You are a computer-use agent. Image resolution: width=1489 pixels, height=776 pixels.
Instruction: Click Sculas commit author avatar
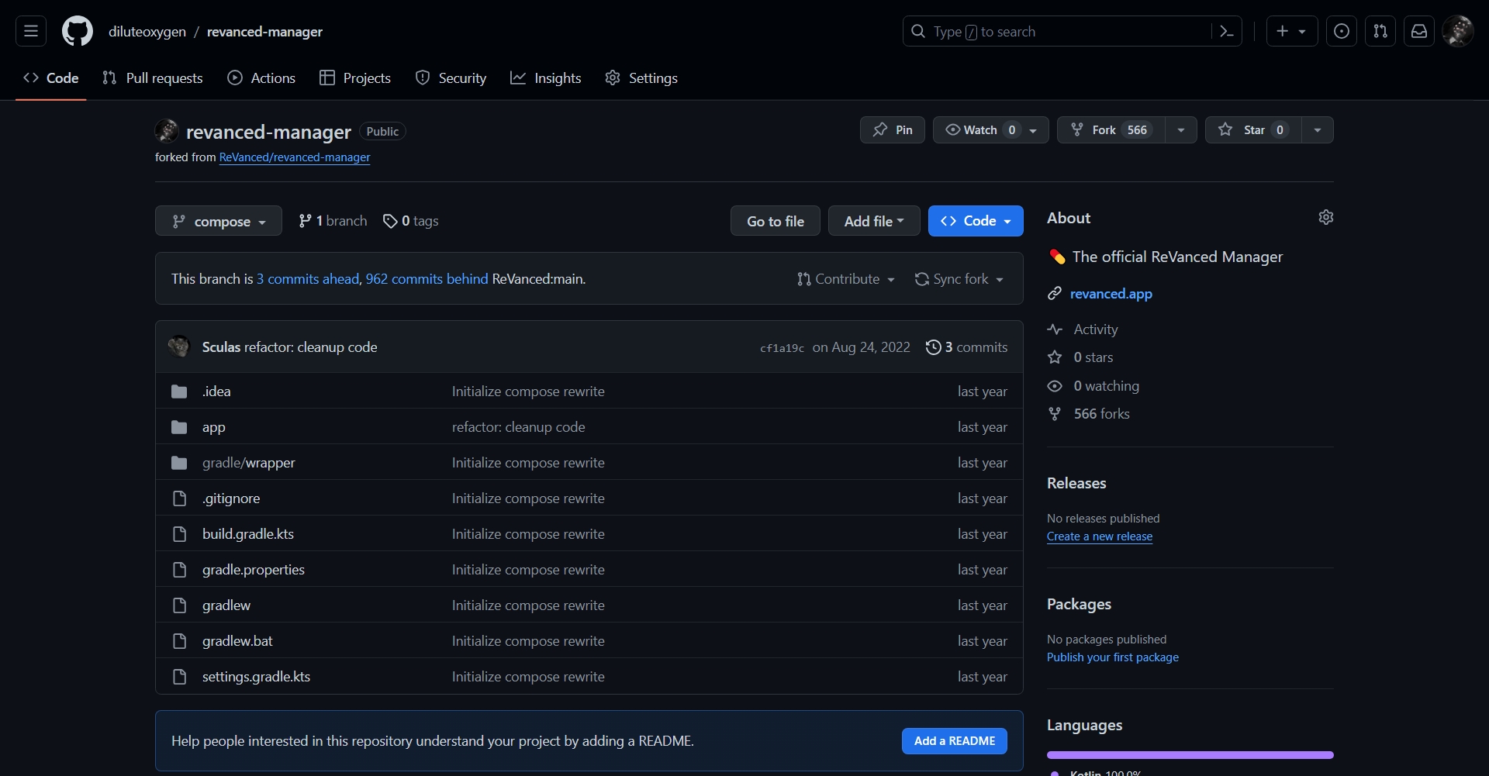pyautogui.click(x=179, y=347)
